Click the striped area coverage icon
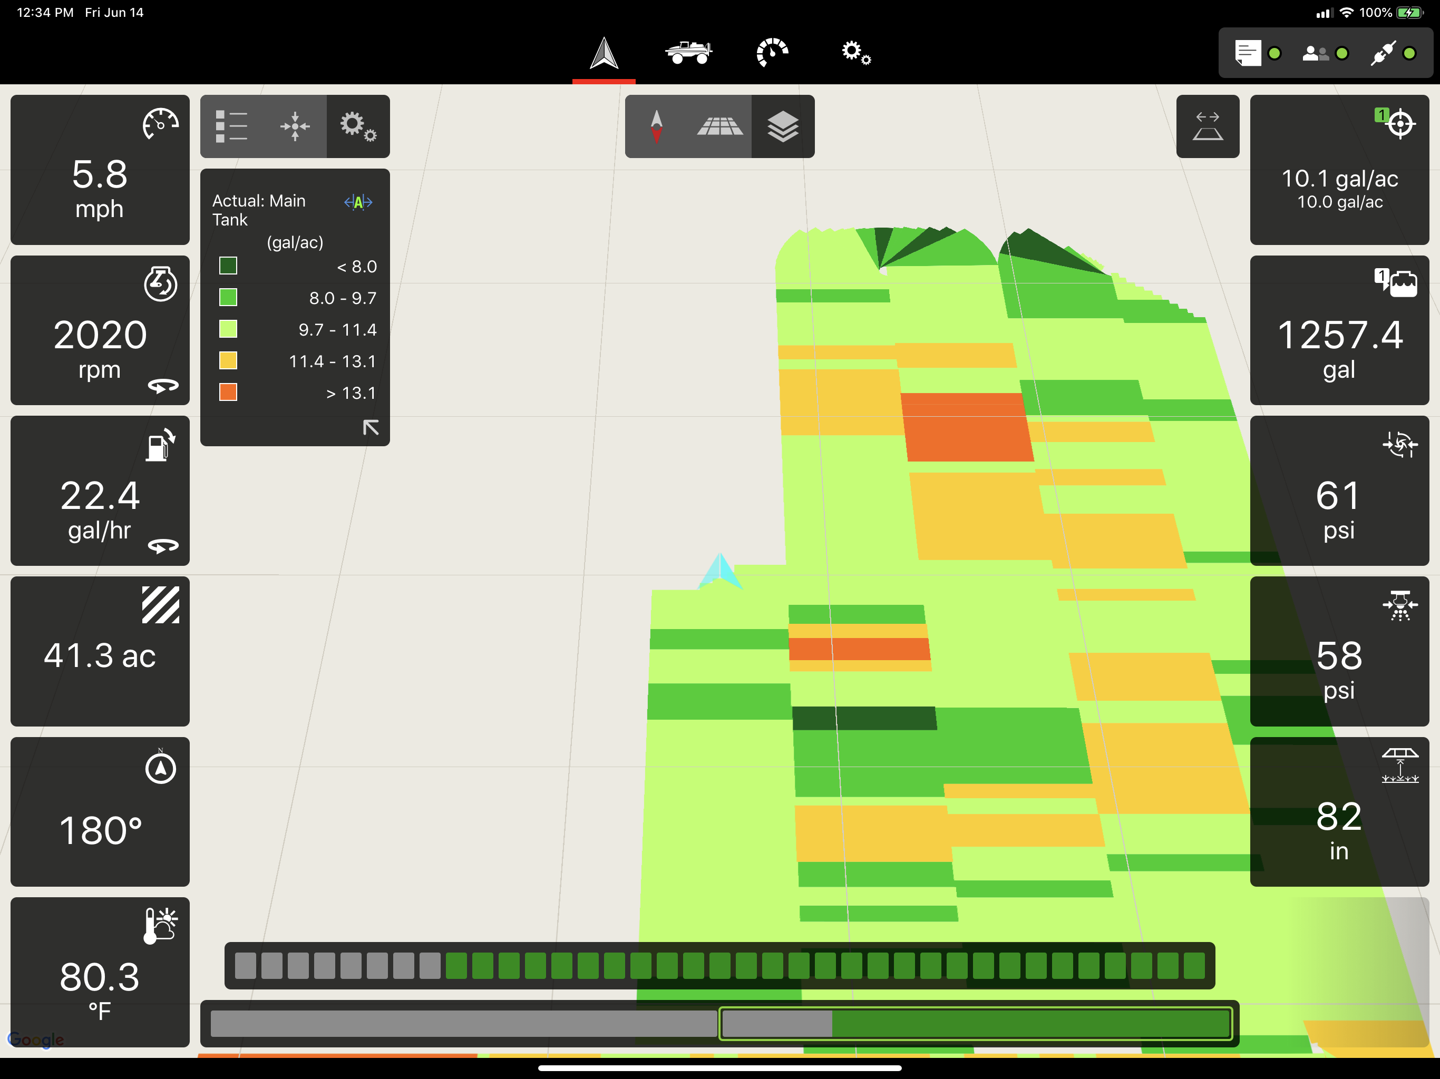Image resolution: width=1440 pixels, height=1079 pixels. click(x=160, y=605)
